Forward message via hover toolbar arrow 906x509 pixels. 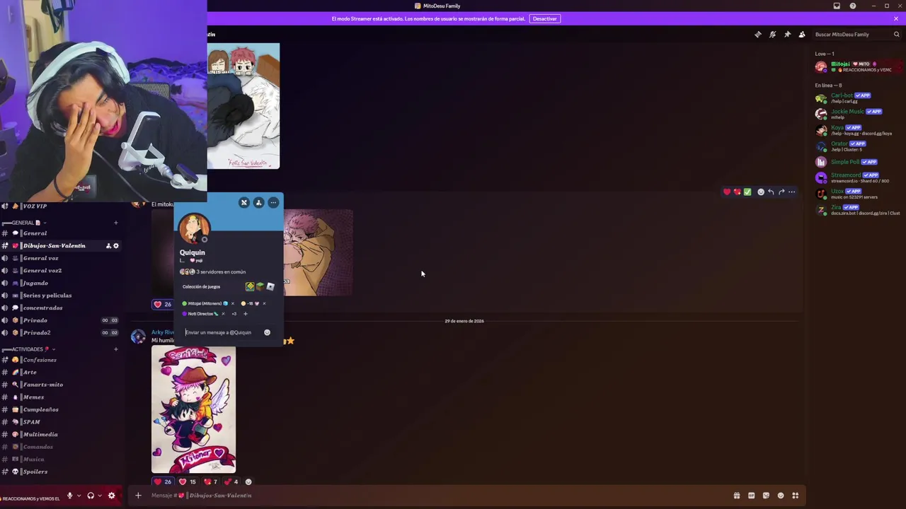(781, 192)
